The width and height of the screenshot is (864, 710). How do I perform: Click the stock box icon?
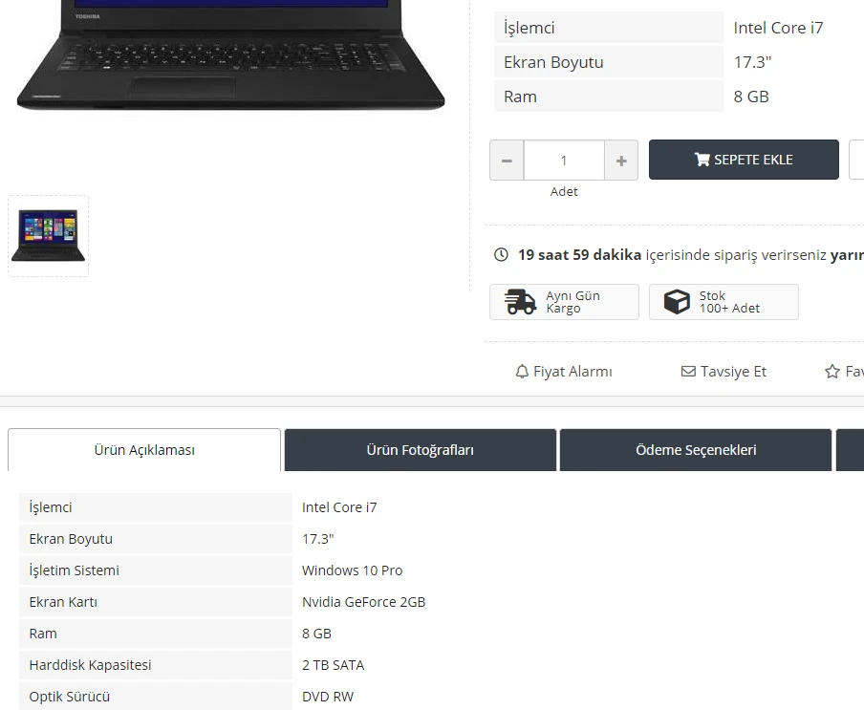[677, 302]
